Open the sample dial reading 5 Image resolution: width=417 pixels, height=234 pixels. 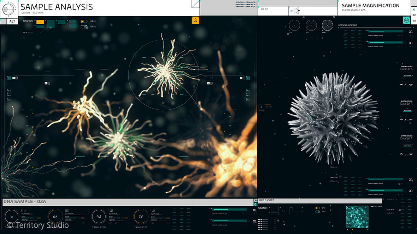click(x=11, y=216)
